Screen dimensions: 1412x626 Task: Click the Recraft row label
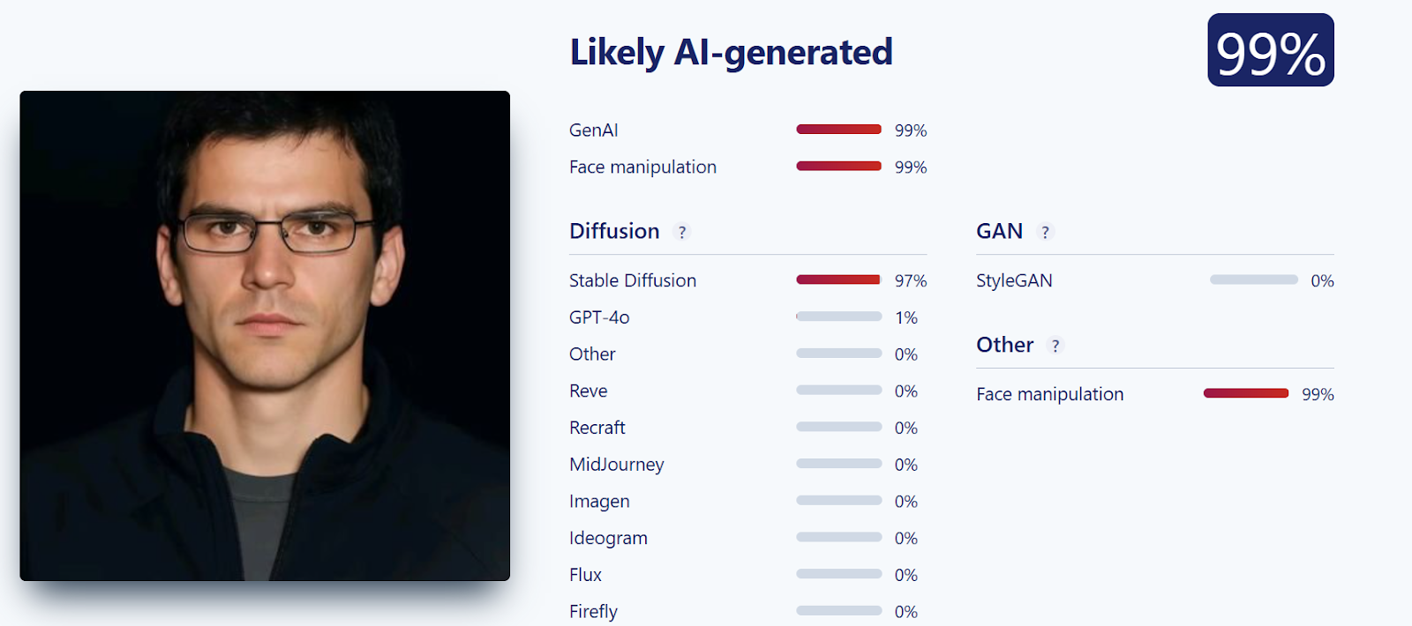coord(597,428)
